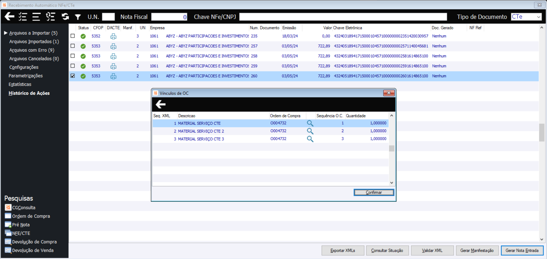Check the checkbox for document 235
The width and height of the screenshot is (547, 259).
click(73, 36)
